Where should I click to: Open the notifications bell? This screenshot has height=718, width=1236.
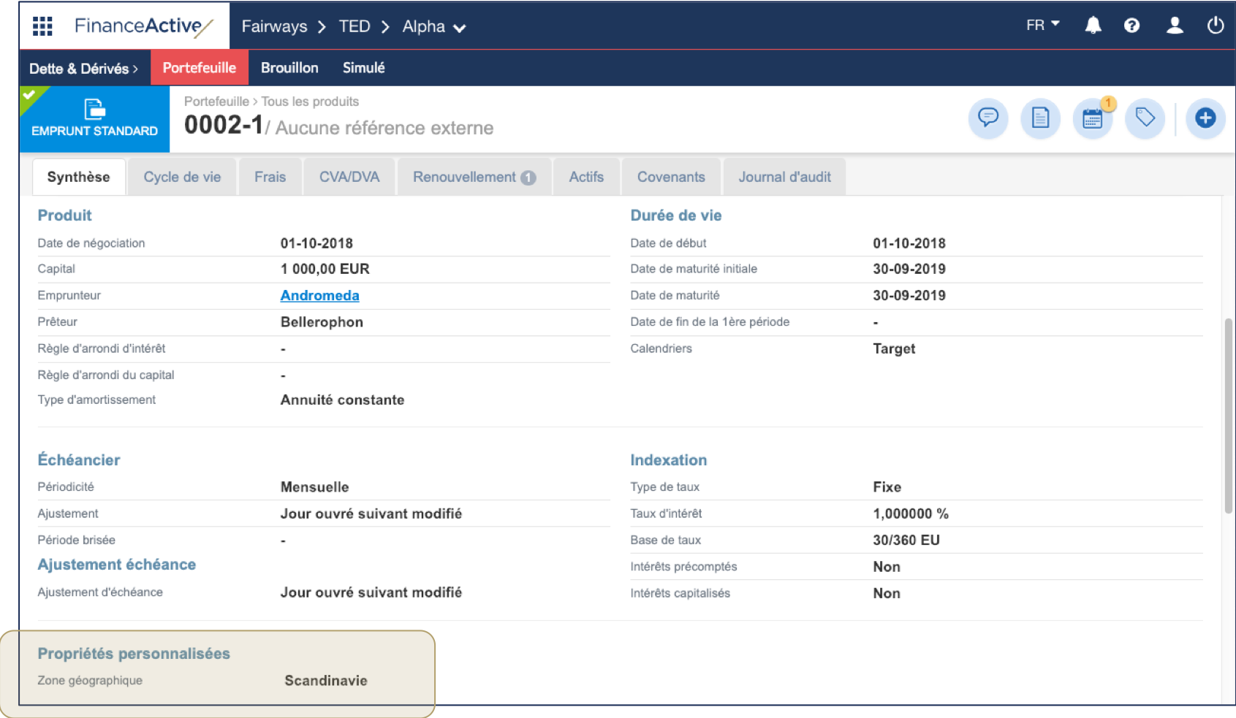point(1093,25)
